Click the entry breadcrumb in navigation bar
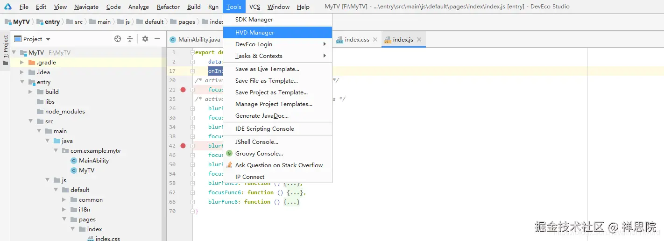Image resolution: width=664 pixels, height=241 pixels. pos(48,22)
